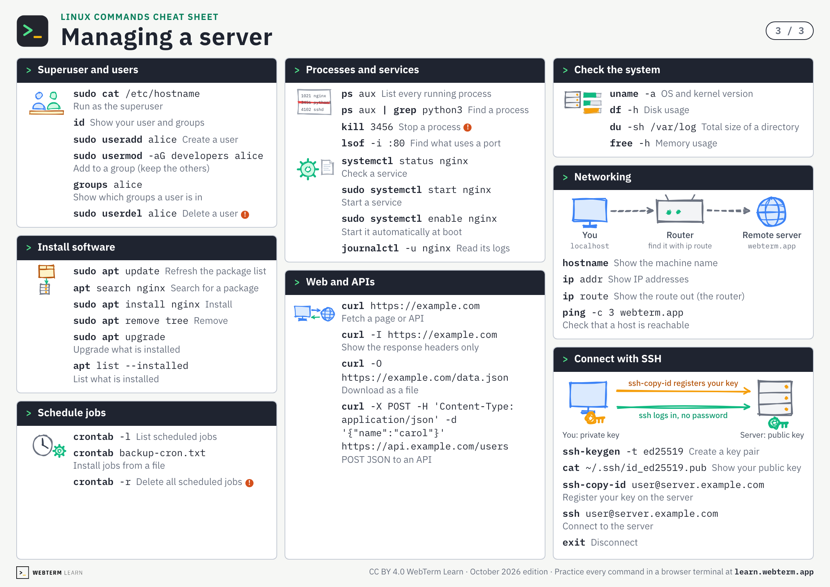Click the server rack icon in SSH diagram
Image resolution: width=830 pixels, height=587 pixels.
pos(775,398)
